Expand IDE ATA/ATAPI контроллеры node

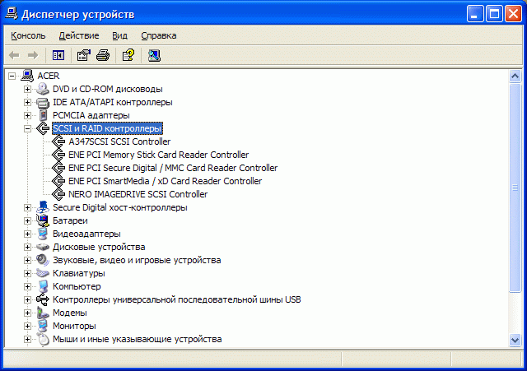point(27,102)
